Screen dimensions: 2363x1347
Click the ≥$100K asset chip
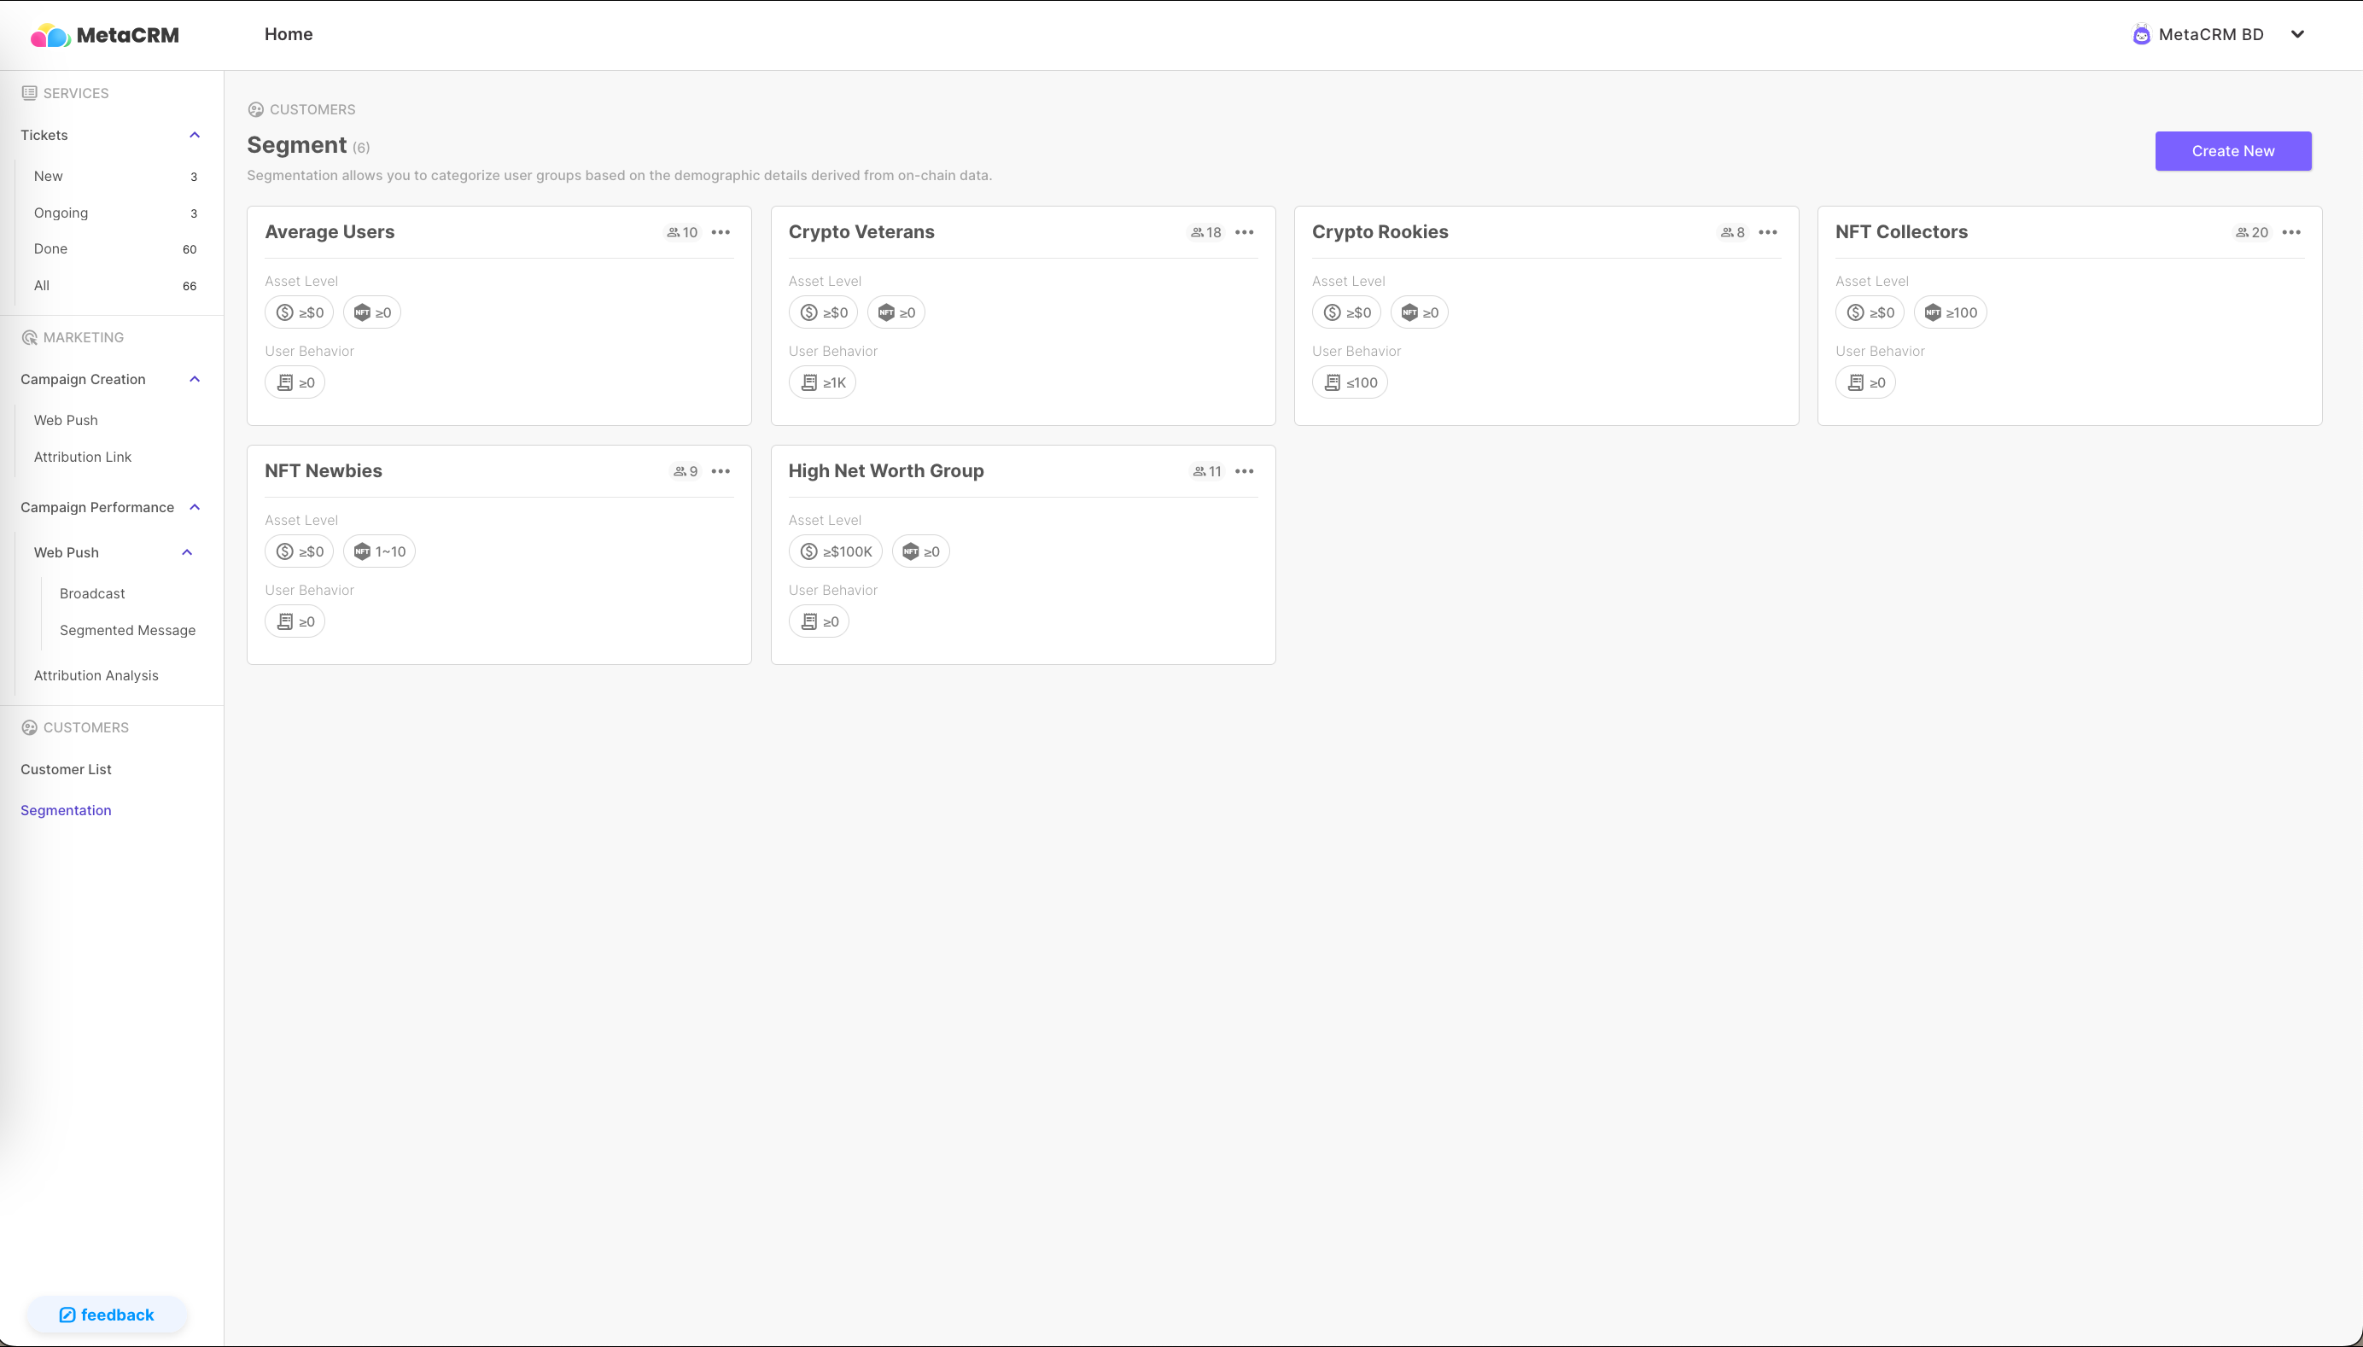pos(836,551)
